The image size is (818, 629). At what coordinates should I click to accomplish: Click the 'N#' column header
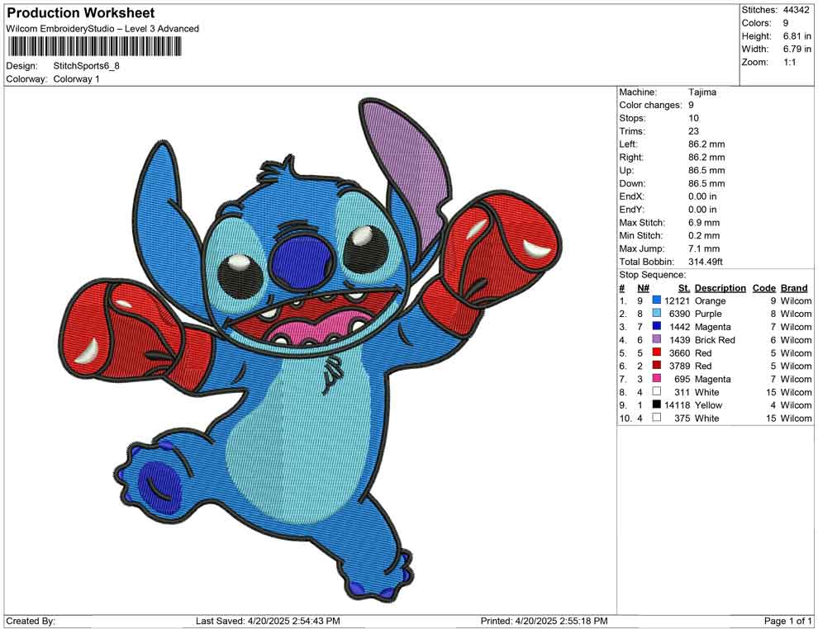click(643, 288)
